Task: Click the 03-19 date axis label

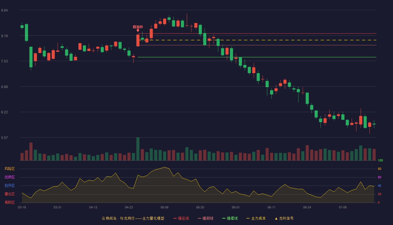Action: (x=22, y=207)
